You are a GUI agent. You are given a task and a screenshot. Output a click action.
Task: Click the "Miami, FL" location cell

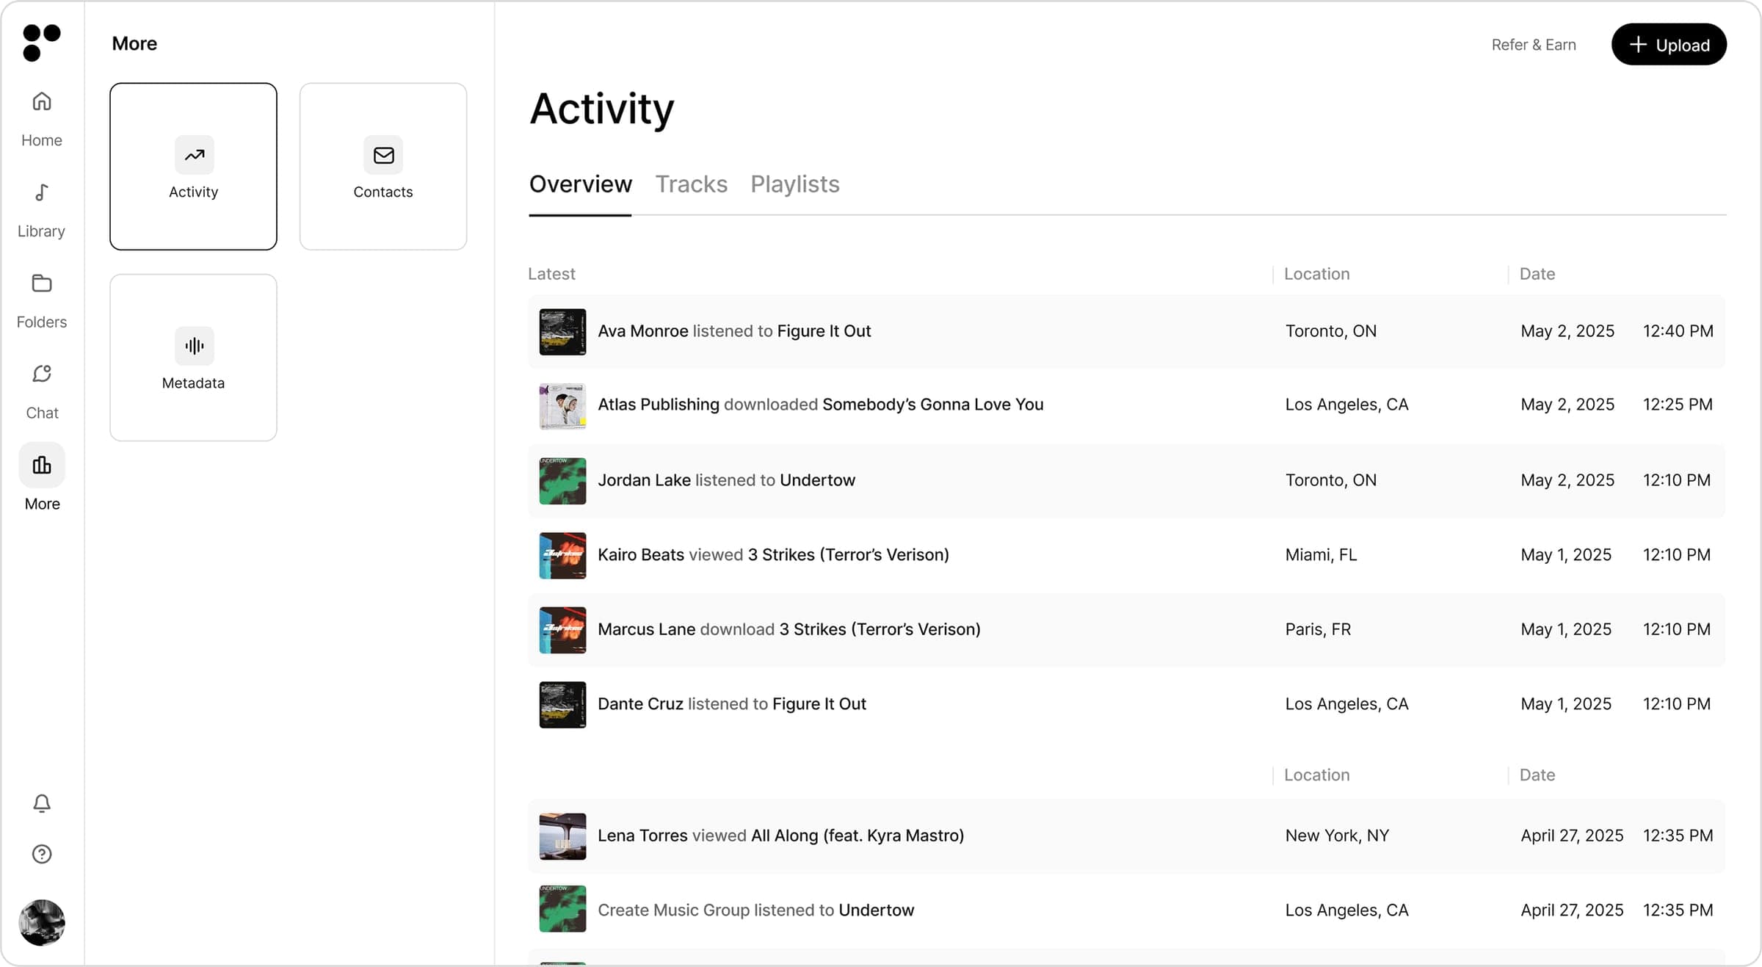pyautogui.click(x=1321, y=555)
